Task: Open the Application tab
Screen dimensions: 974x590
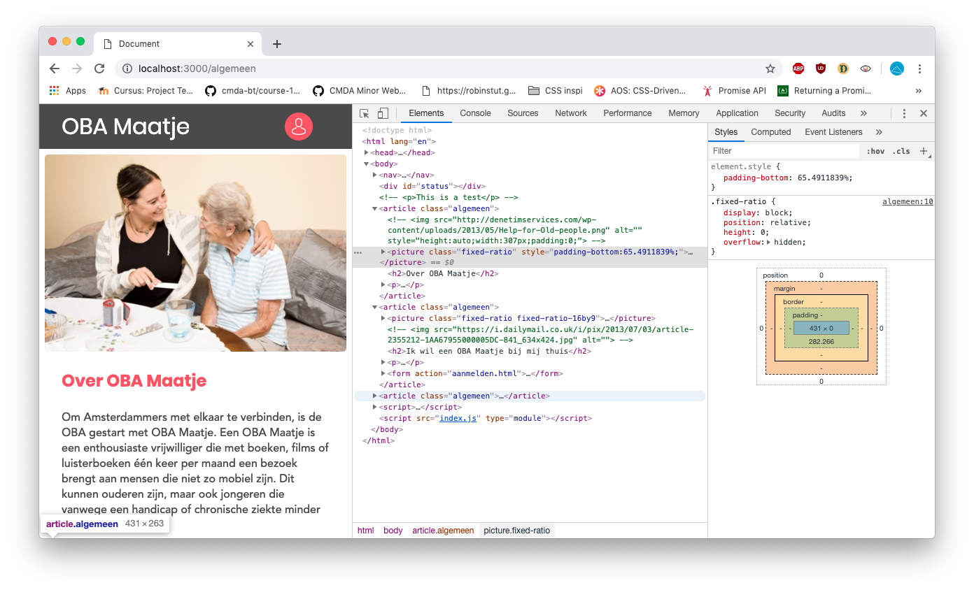Action: tap(737, 113)
